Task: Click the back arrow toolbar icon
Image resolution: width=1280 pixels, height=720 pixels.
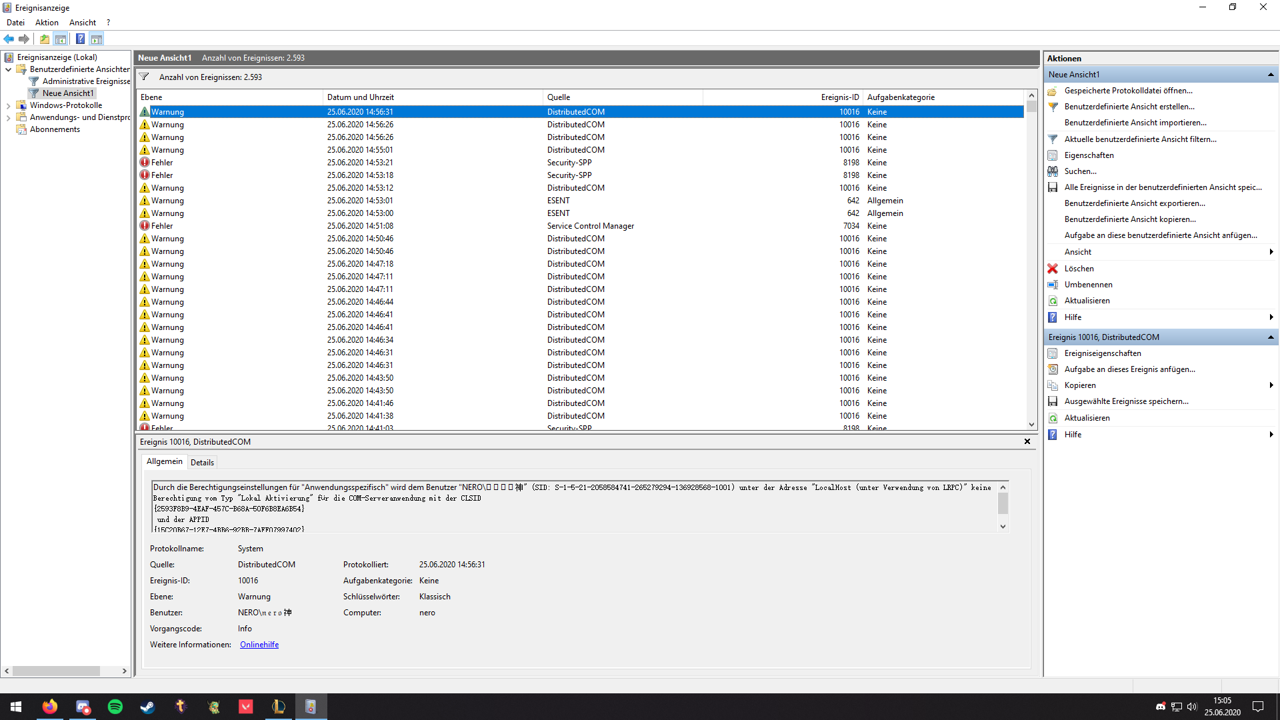Action: pyautogui.click(x=9, y=39)
